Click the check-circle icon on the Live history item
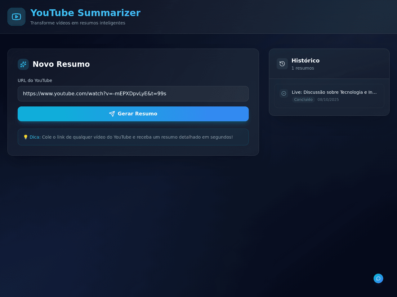The height and width of the screenshot is (297, 397). [x=284, y=93]
